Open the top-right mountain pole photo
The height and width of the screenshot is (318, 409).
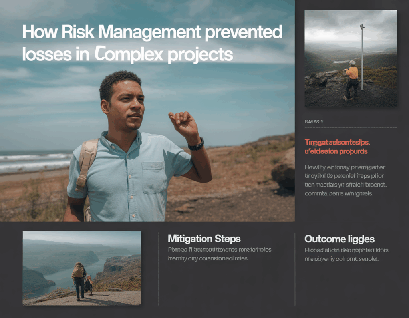tap(350, 59)
